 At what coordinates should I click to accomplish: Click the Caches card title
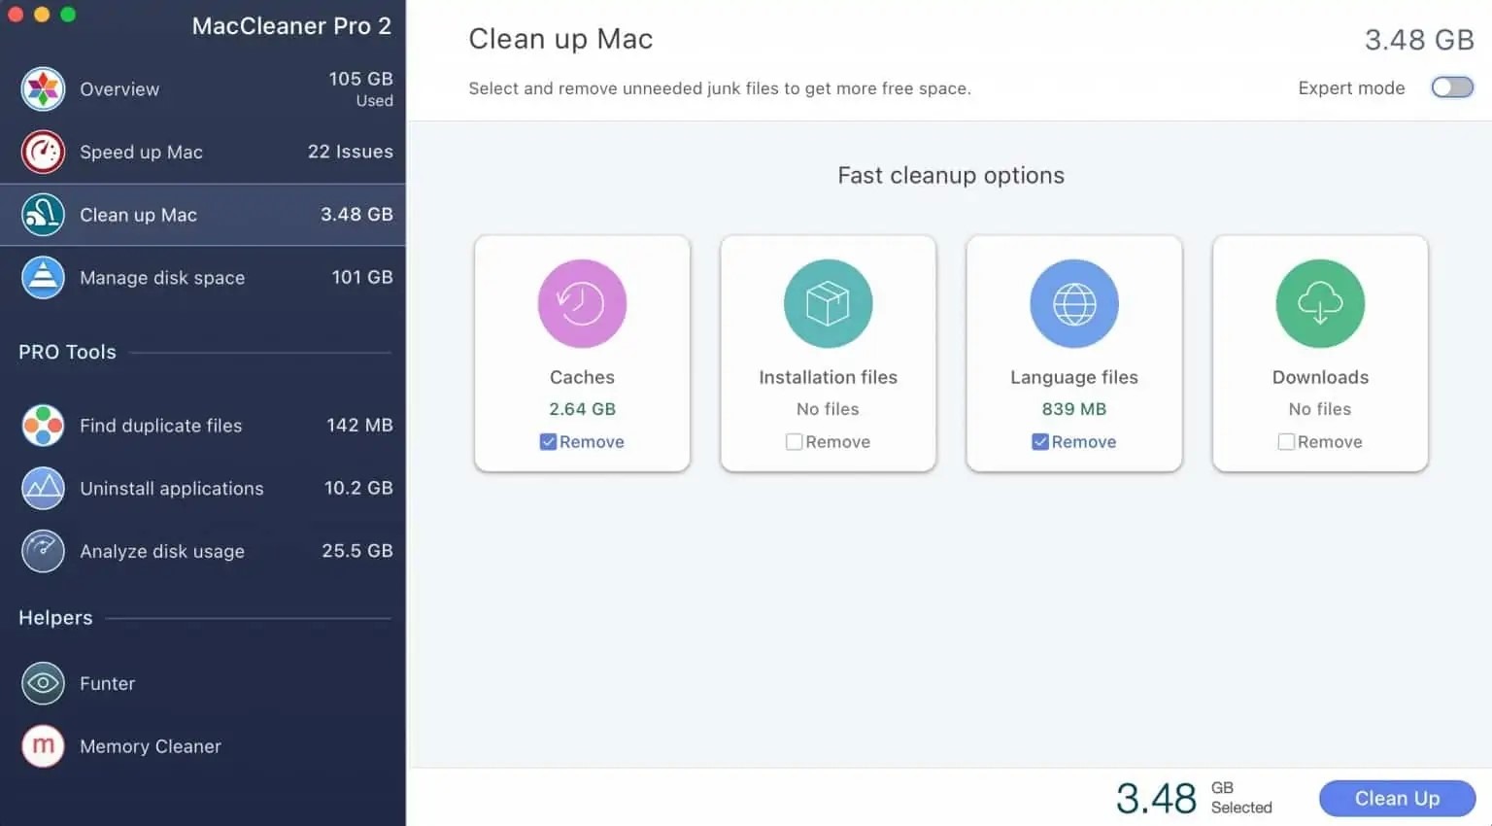(x=582, y=377)
